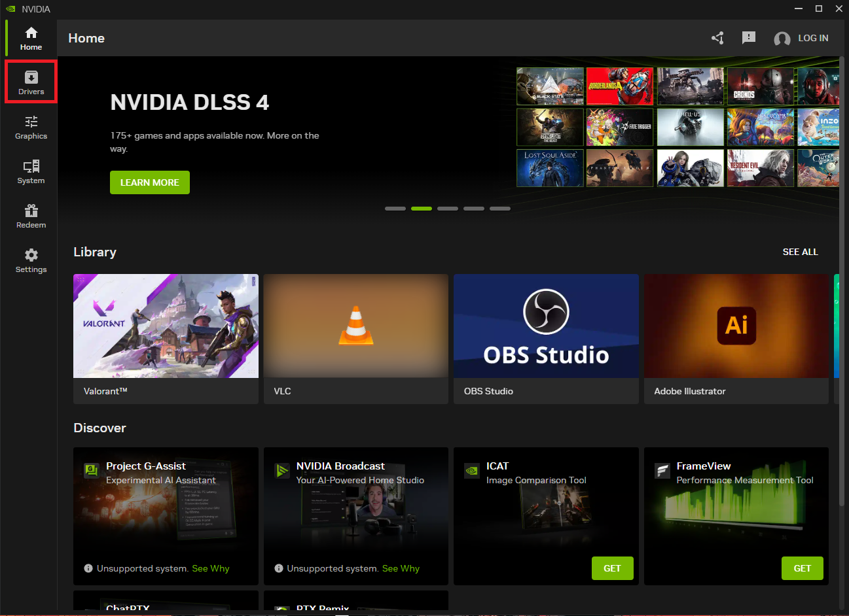Click the profile avatar near LOG IN
Screen dimensions: 849x616
782,39
